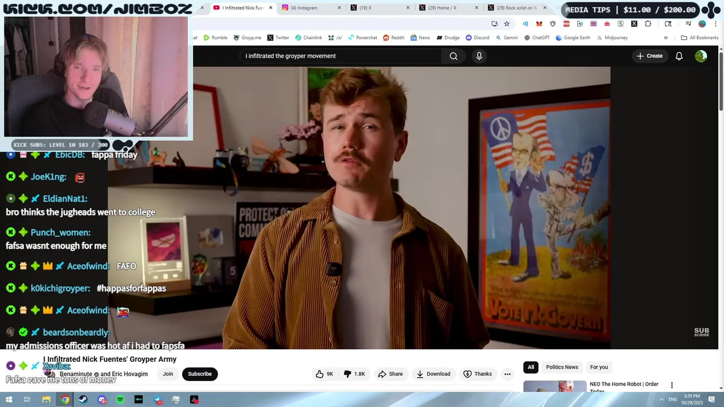Viewport: 724px width, 407px height.
Task: Open the All Bookmarks folder
Action: point(700,38)
